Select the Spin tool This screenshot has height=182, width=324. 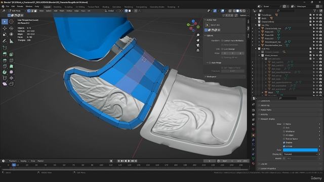point(5,72)
